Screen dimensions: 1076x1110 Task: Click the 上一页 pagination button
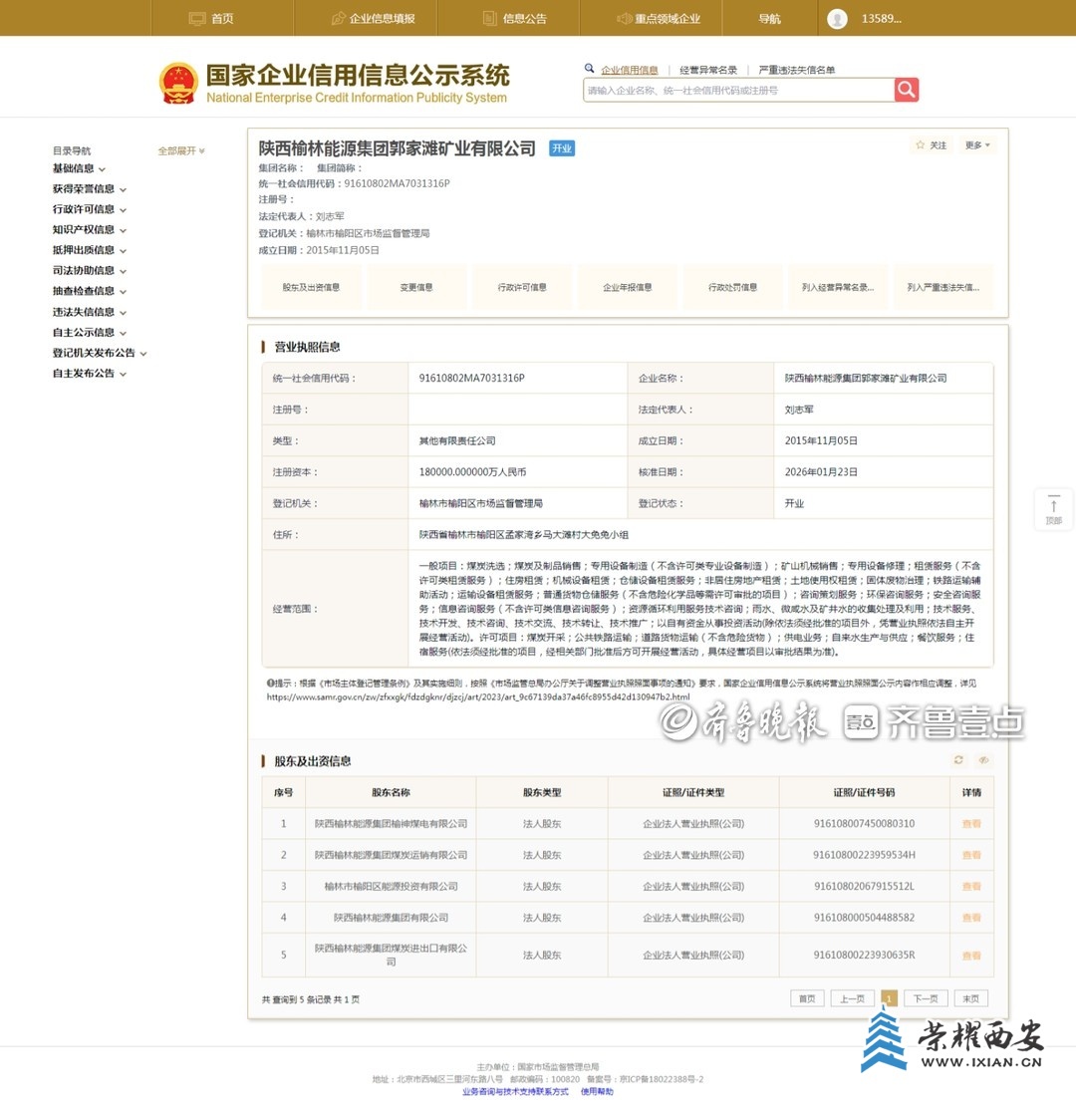click(x=852, y=998)
